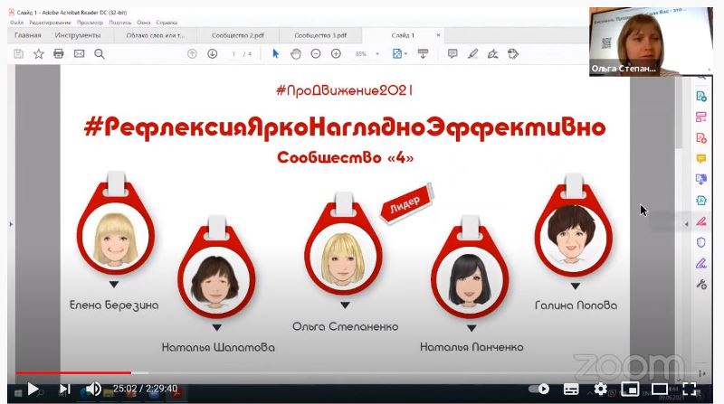The height and width of the screenshot is (404, 724).
Task: Click the Print icon in Acrobat toolbar
Action: click(x=59, y=54)
